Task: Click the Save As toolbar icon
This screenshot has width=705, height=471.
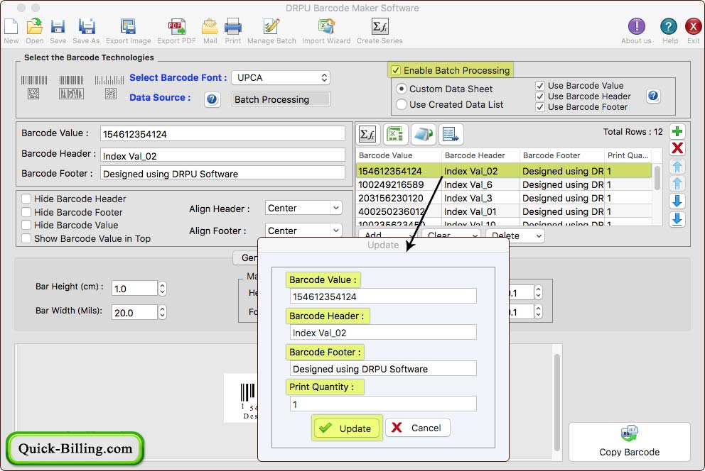Action: point(86,27)
